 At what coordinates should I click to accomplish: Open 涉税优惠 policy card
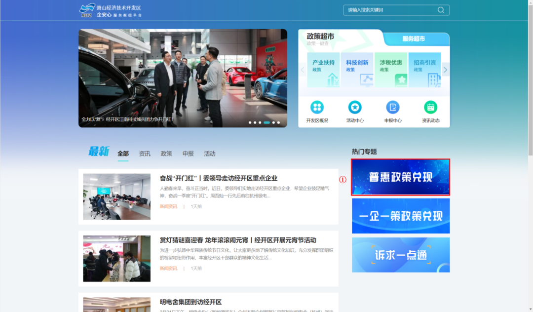click(x=391, y=70)
